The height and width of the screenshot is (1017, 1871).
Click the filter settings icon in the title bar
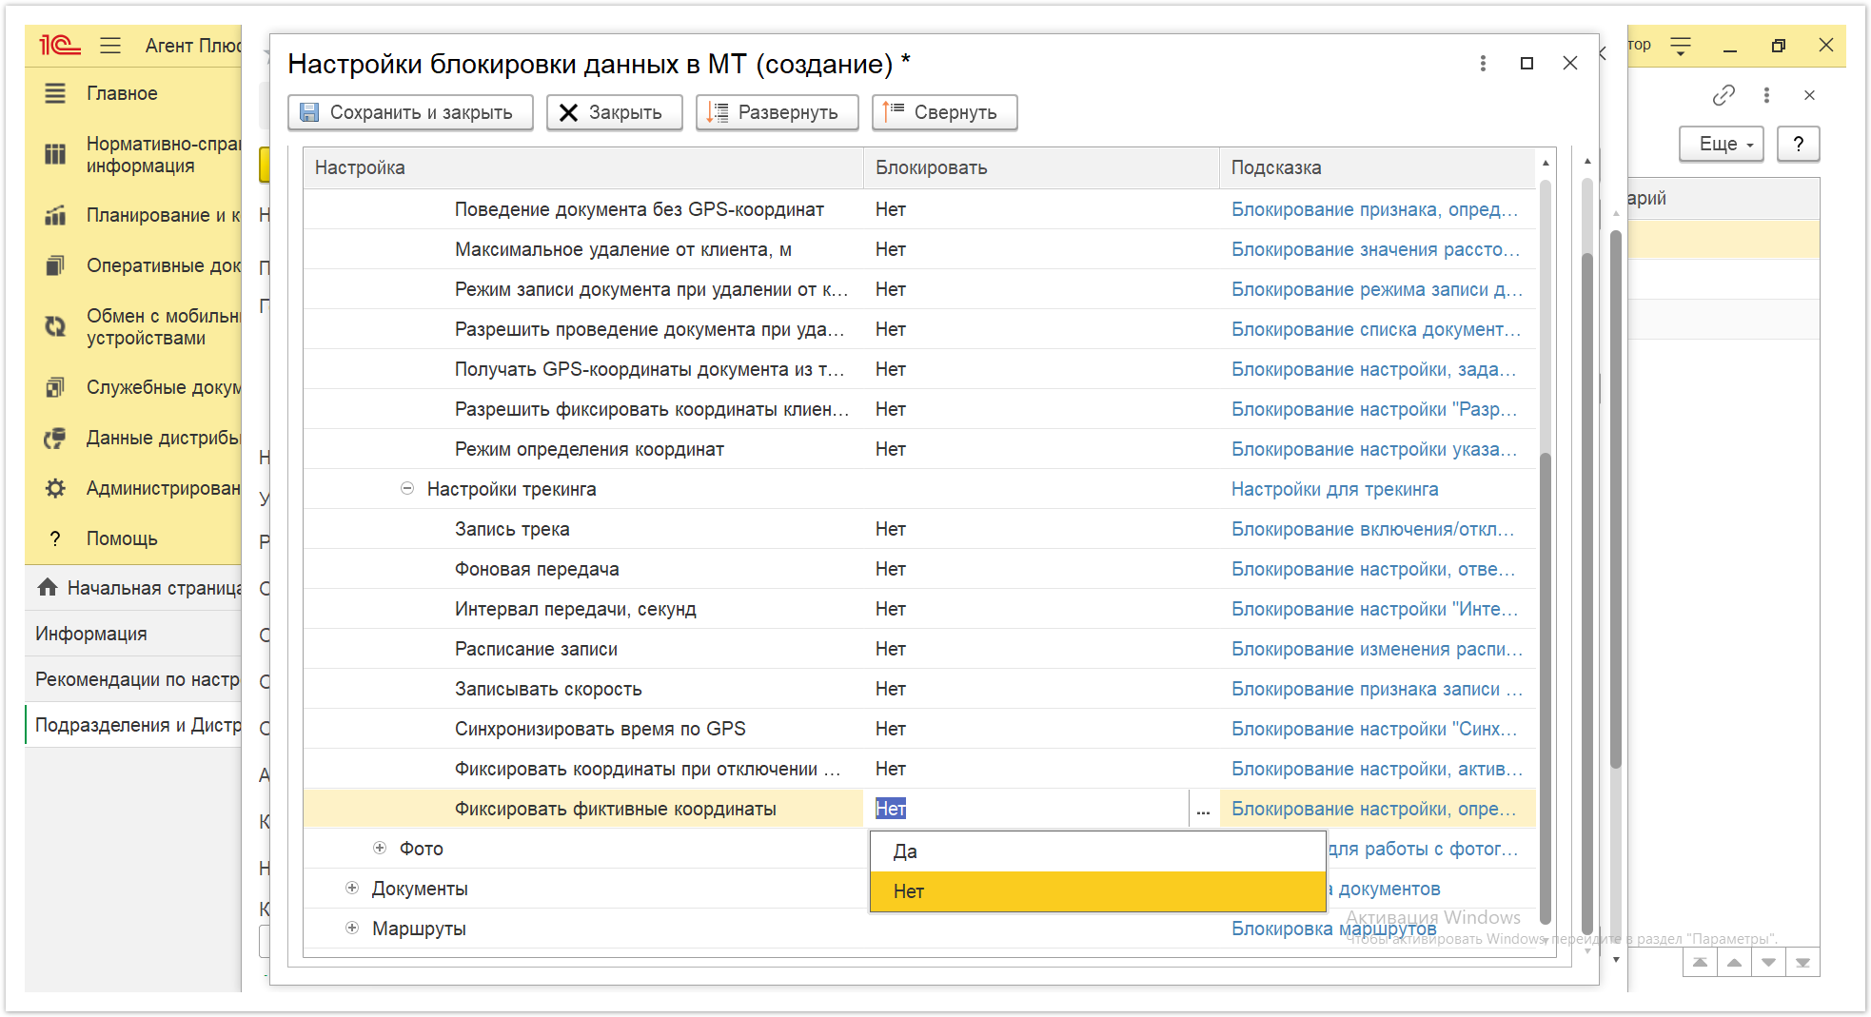click(x=1681, y=46)
